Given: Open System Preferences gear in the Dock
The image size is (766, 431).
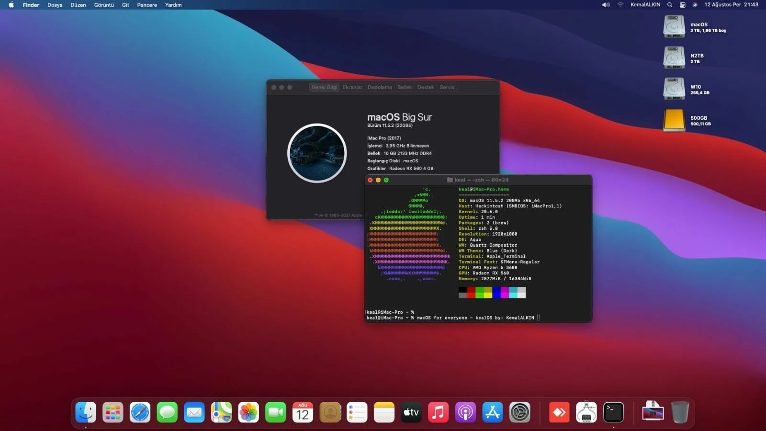Looking at the screenshot, I should pos(520,412).
